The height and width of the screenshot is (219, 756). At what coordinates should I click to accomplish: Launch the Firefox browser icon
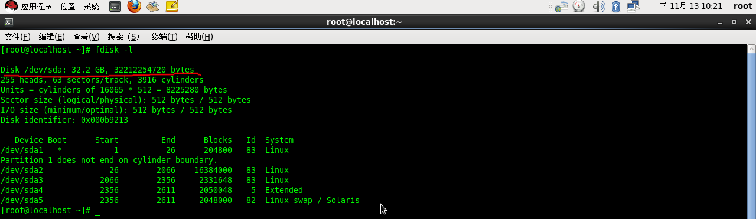[134, 6]
